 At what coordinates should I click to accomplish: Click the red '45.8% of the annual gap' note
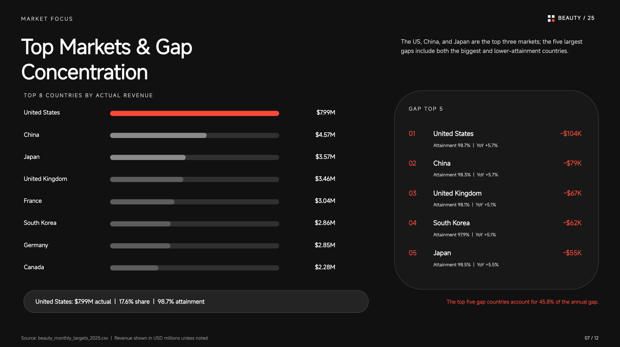tap(522, 302)
